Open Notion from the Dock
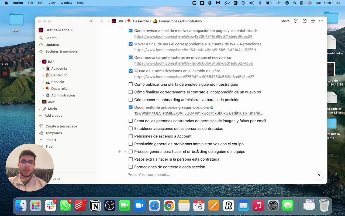The width and height of the screenshot is (345, 216). (x=95, y=206)
